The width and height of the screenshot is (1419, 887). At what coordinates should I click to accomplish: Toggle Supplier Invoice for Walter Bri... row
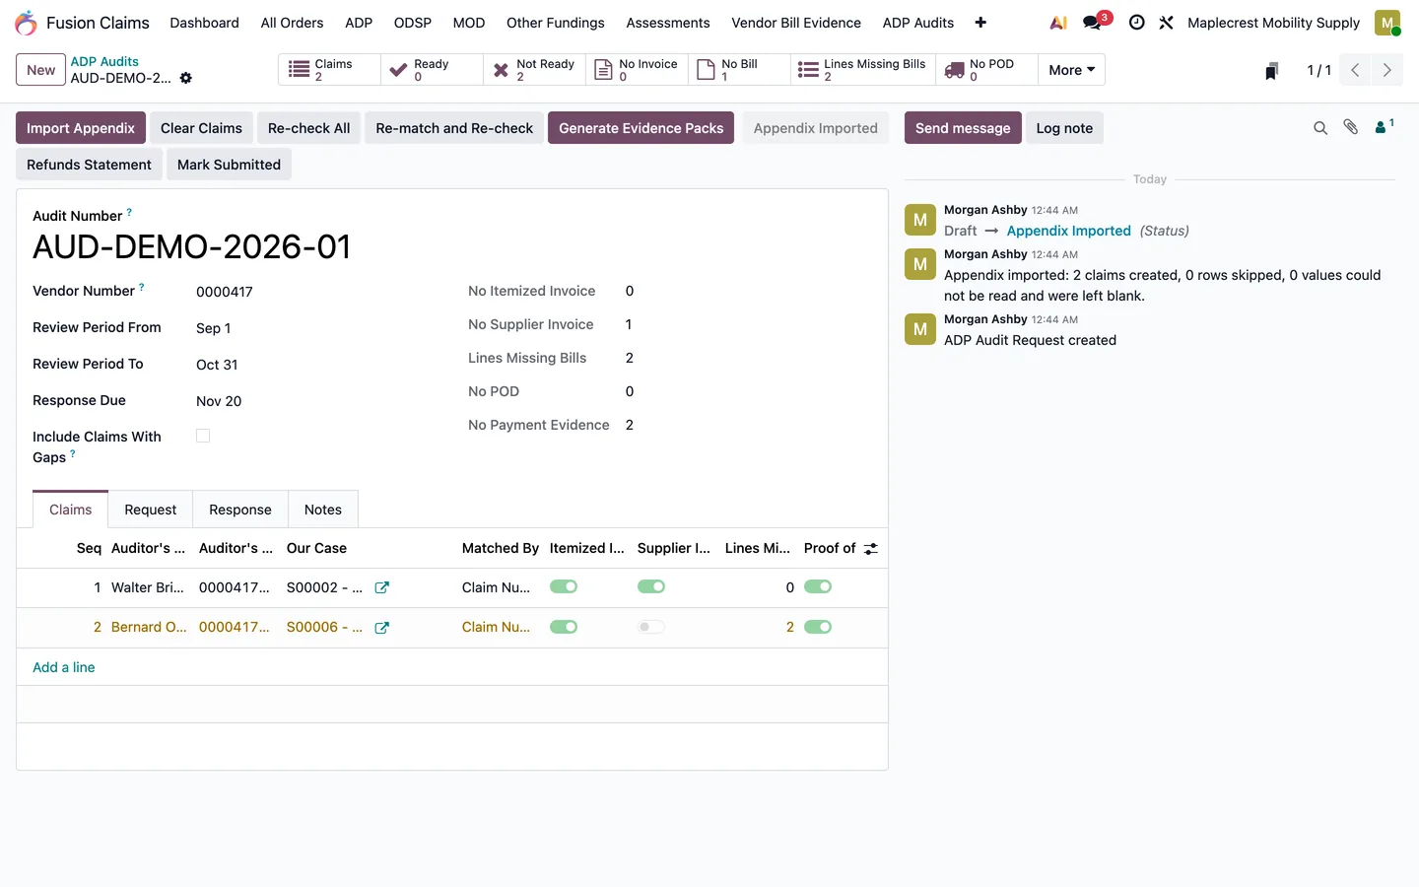(651, 586)
